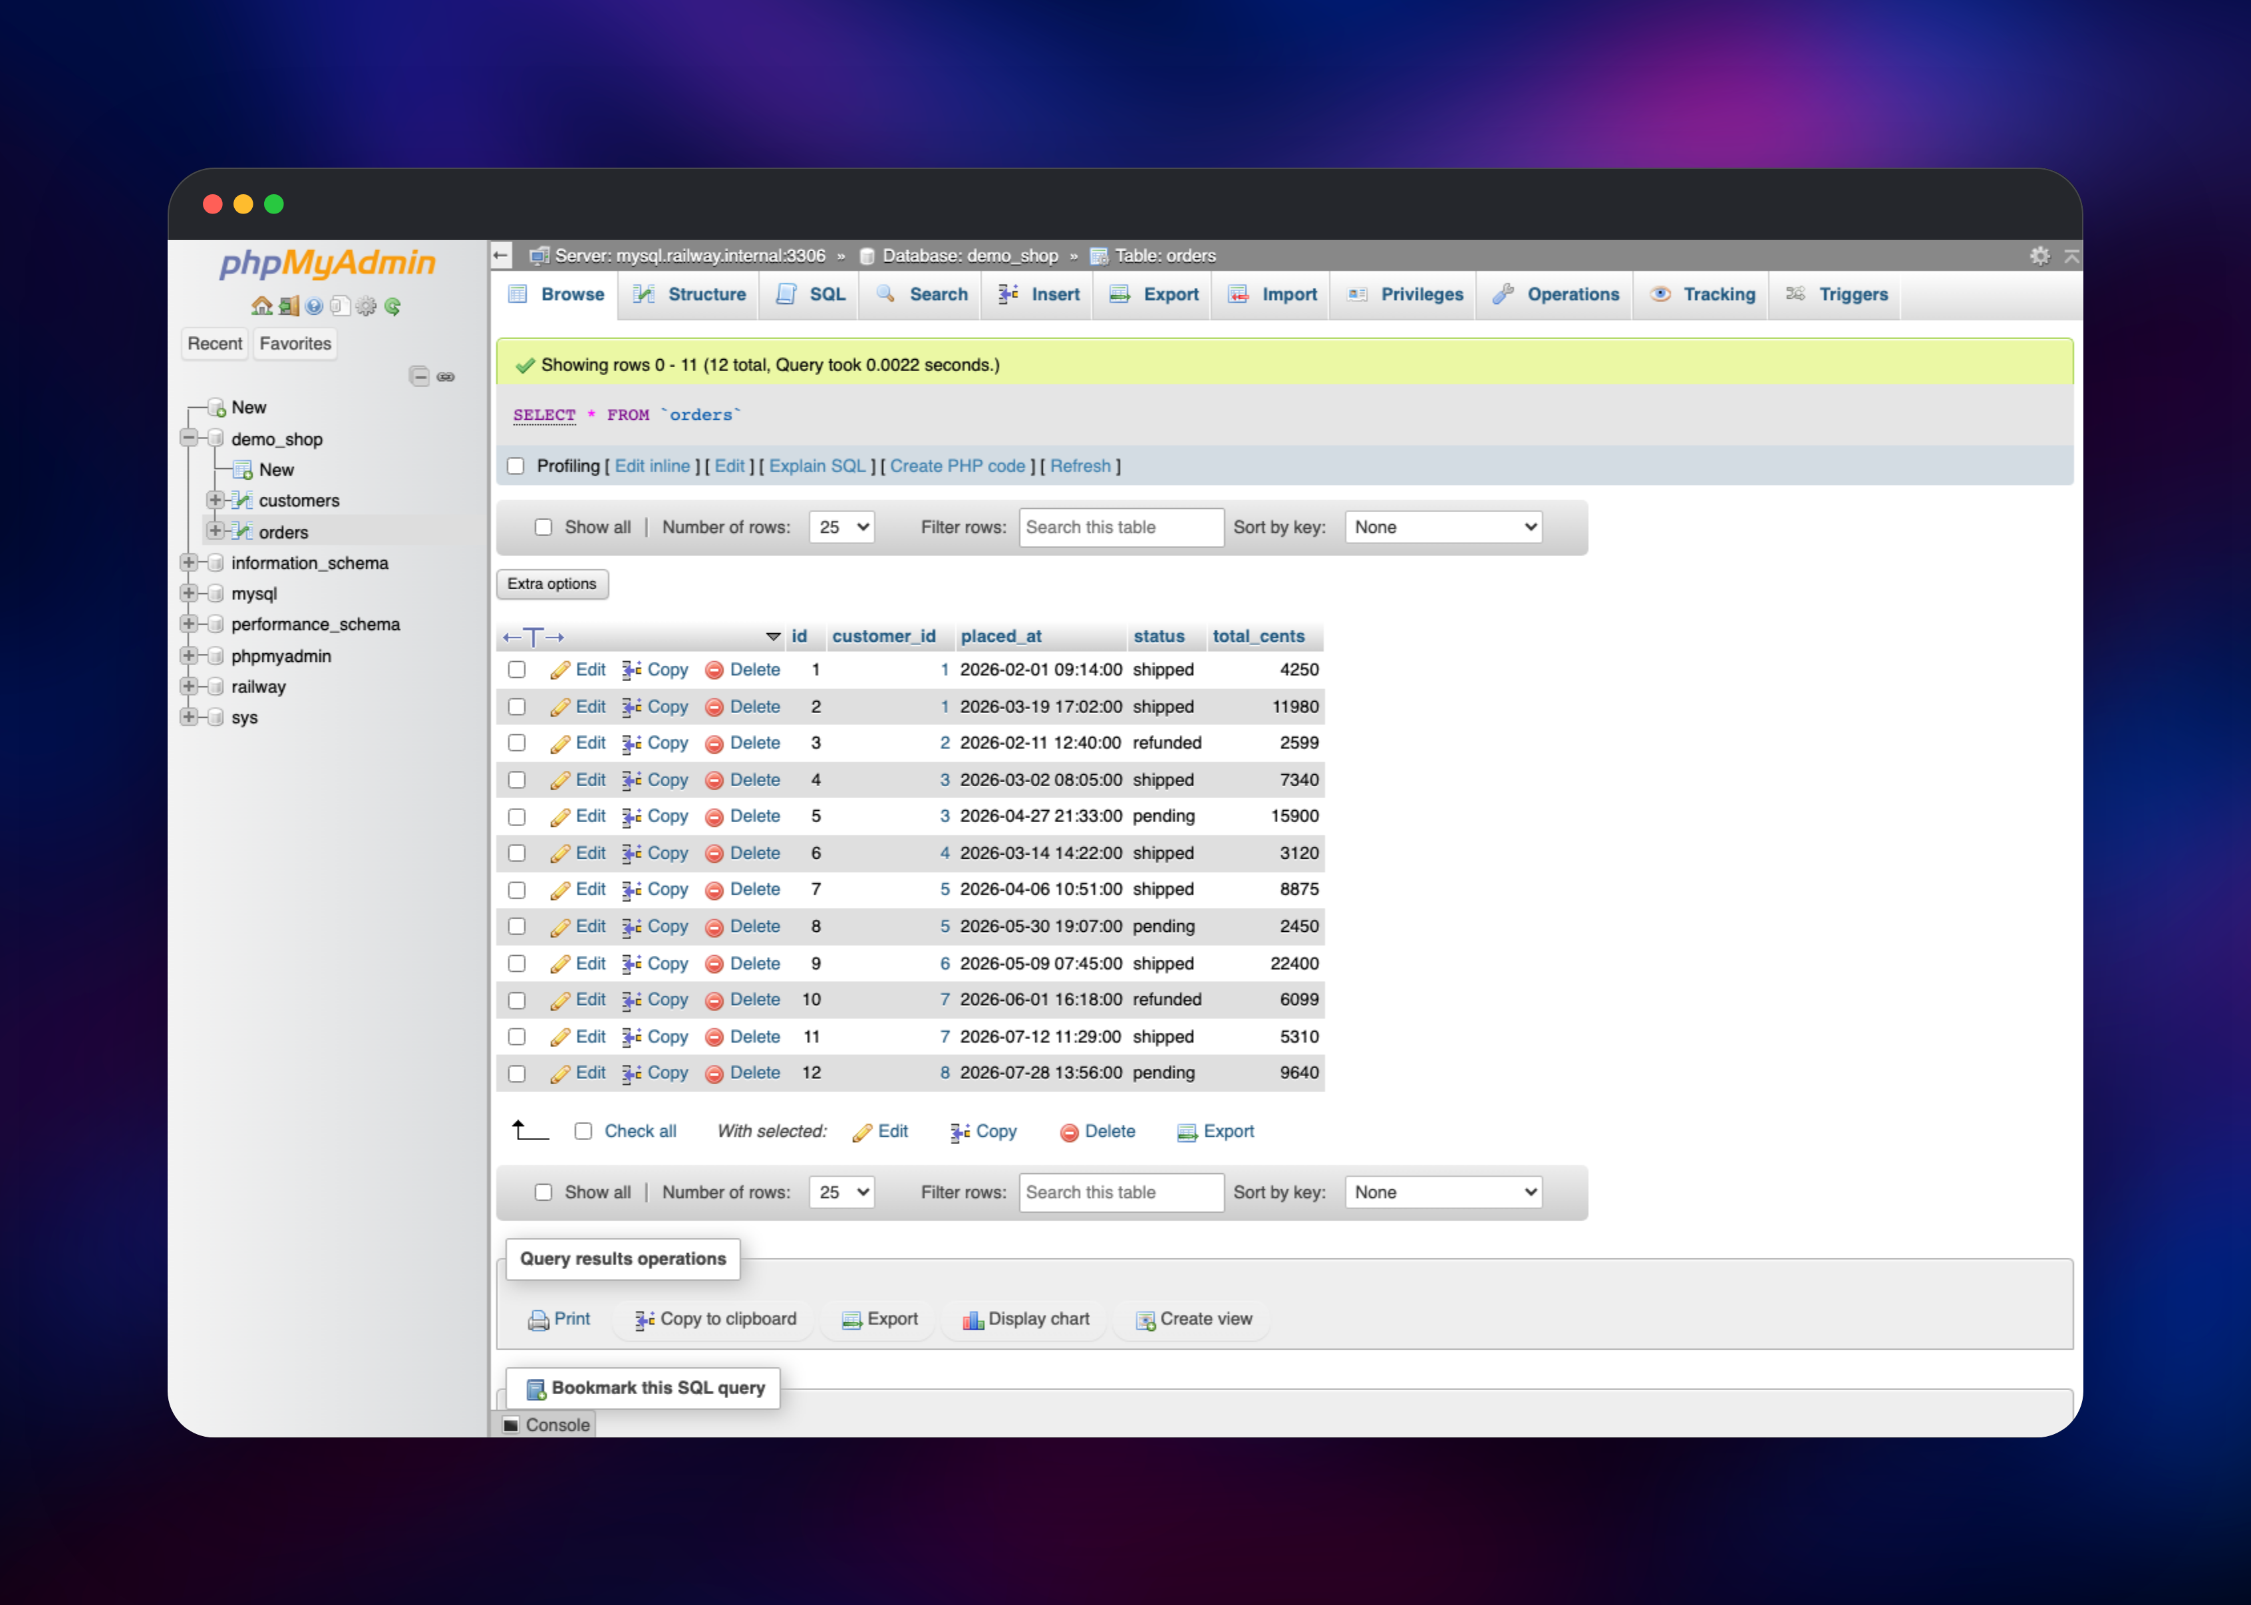The height and width of the screenshot is (1605, 2251).
Task: Click Console icon at bottom bar
Action: pos(511,1425)
